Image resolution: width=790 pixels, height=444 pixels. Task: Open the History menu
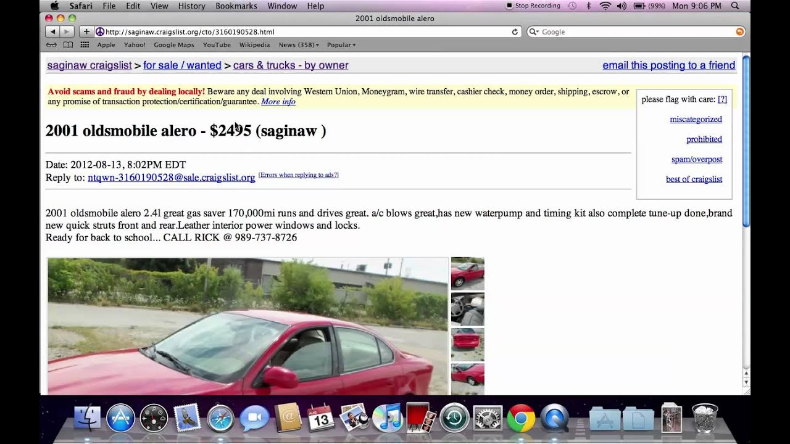pos(191,6)
